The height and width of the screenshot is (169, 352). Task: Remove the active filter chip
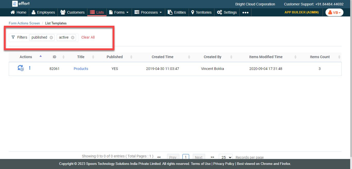coord(73,38)
